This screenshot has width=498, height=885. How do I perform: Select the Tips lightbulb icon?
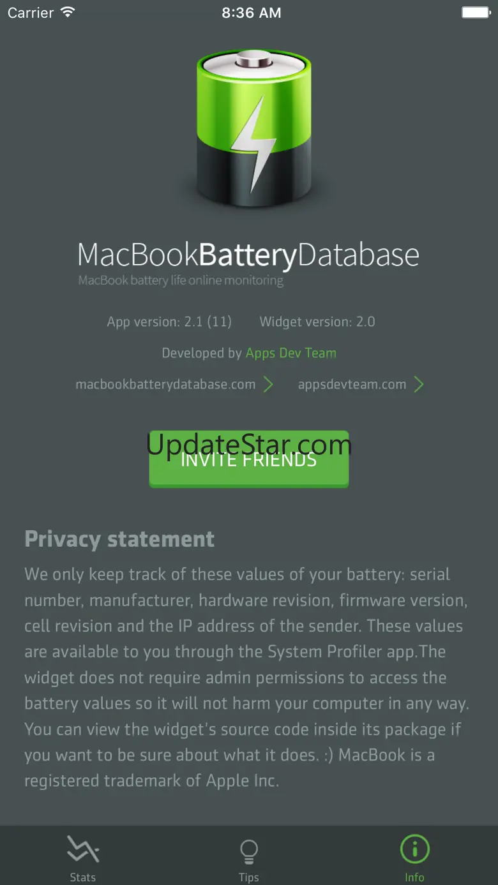pos(248,851)
